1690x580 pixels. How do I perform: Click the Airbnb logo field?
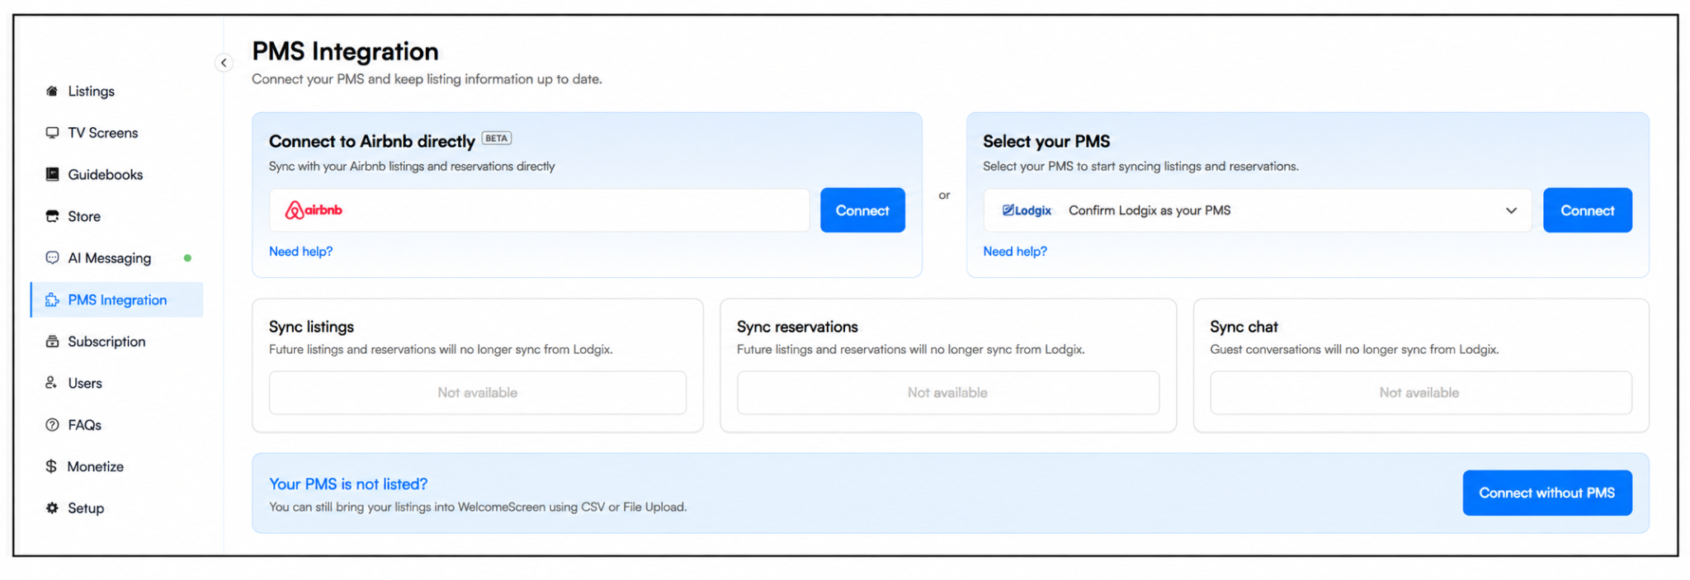[540, 210]
